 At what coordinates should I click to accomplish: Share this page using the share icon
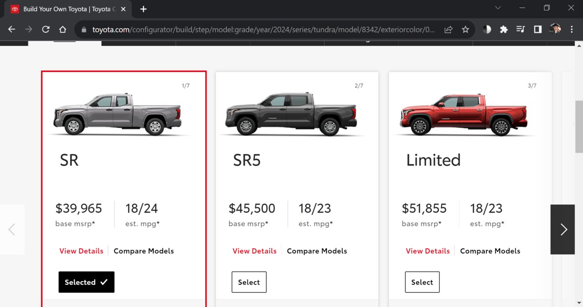click(x=449, y=29)
